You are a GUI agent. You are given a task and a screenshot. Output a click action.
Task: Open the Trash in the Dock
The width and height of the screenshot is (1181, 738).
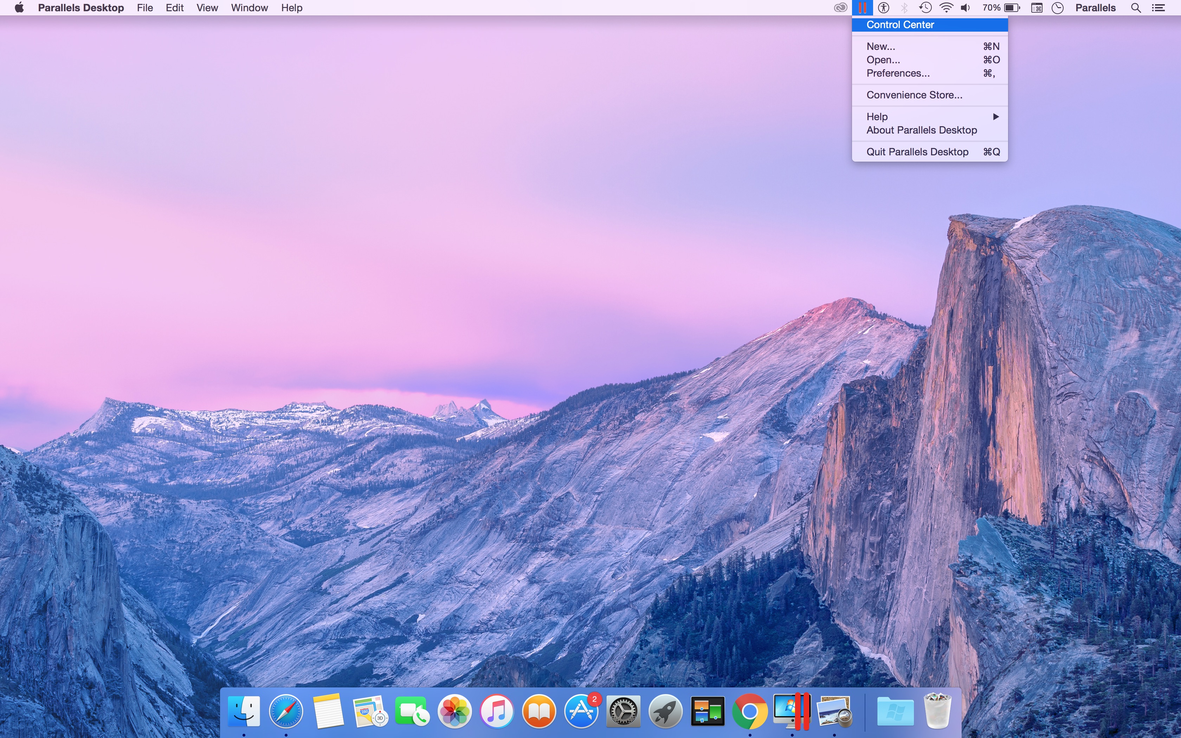point(937,711)
